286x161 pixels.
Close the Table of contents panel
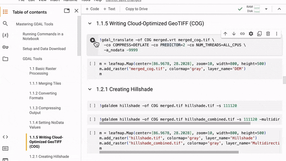coord(77,11)
